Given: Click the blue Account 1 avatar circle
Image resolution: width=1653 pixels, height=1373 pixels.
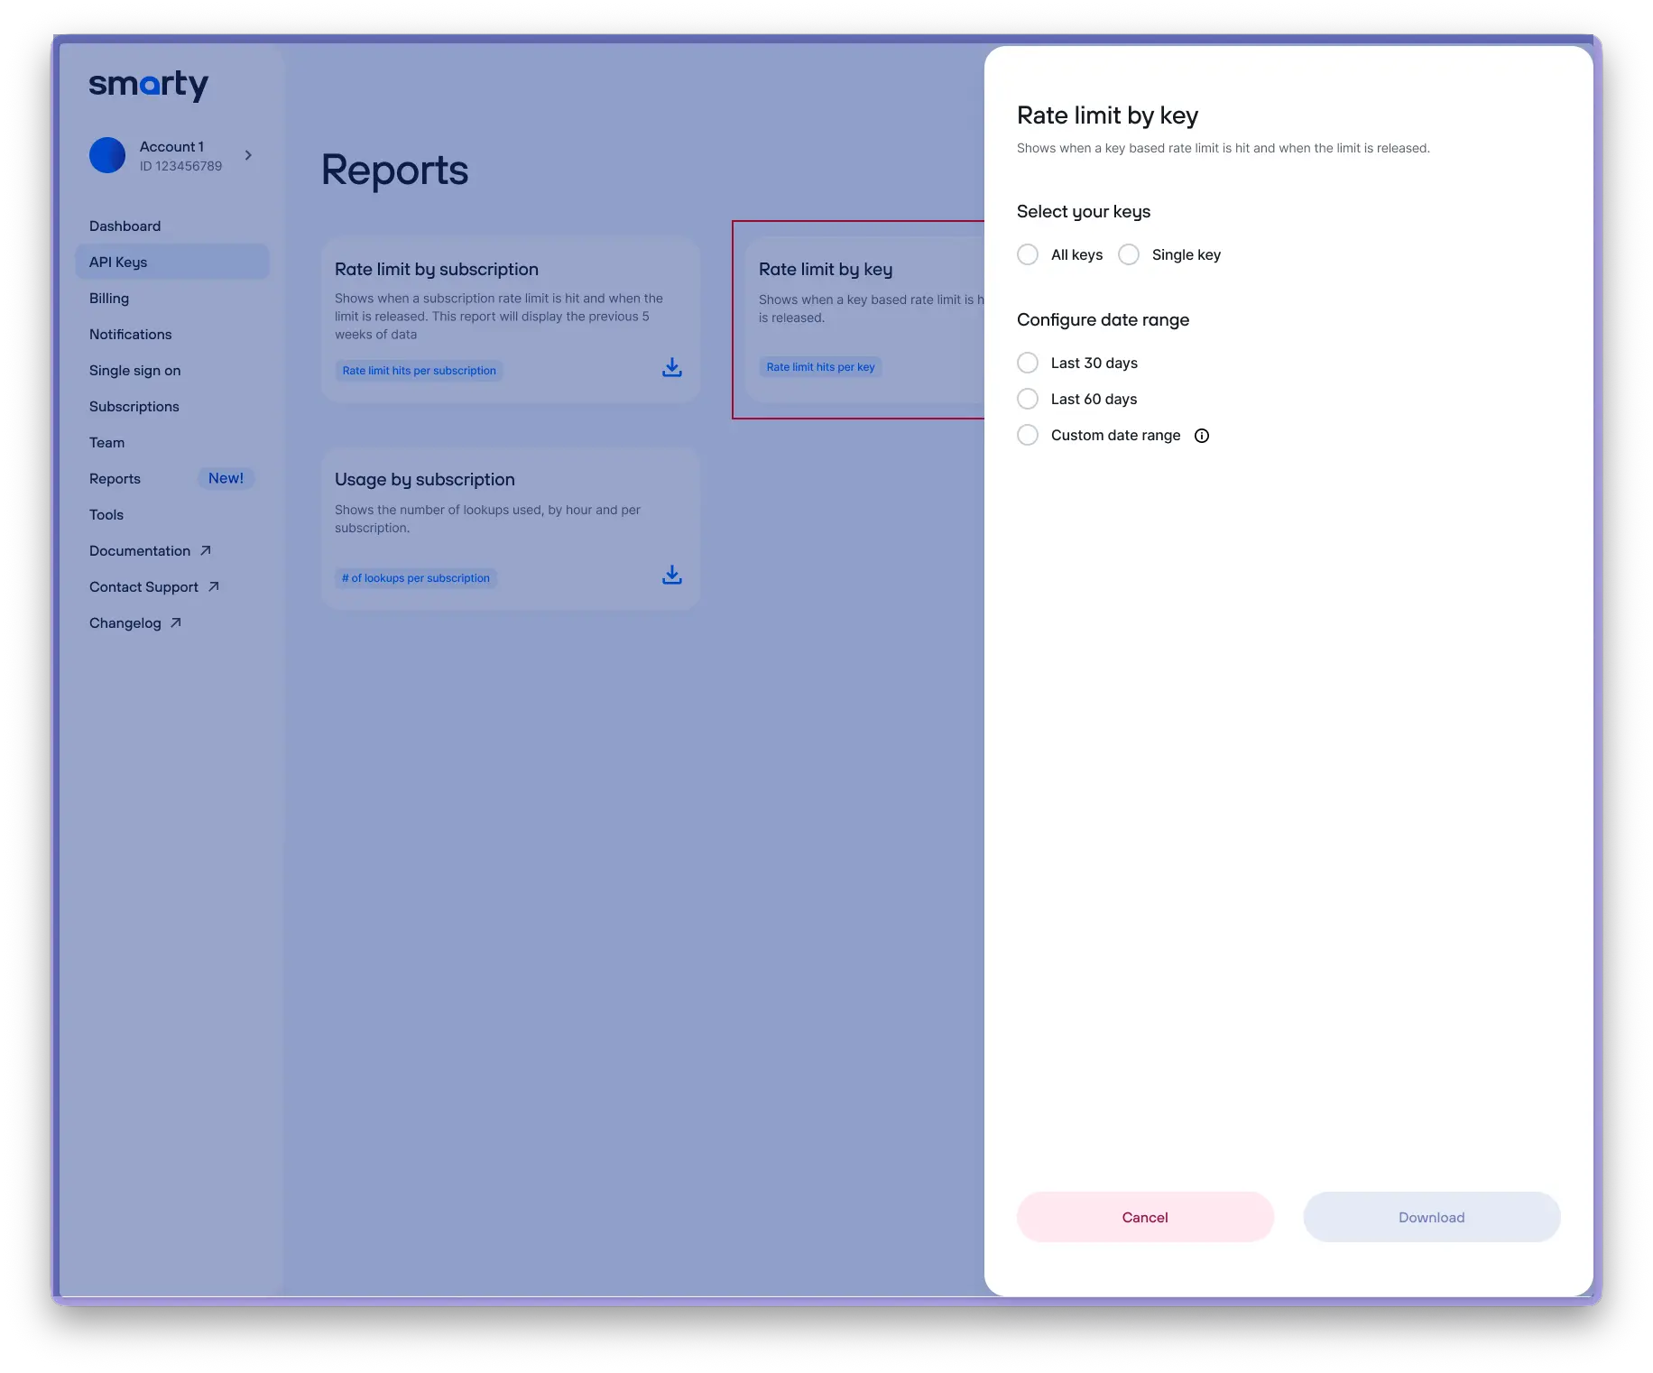Looking at the screenshot, I should point(107,155).
